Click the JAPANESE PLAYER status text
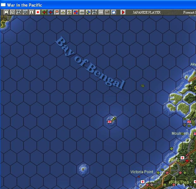This screenshot has height=189, width=196. pyautogui.click(x=146, y=12)
